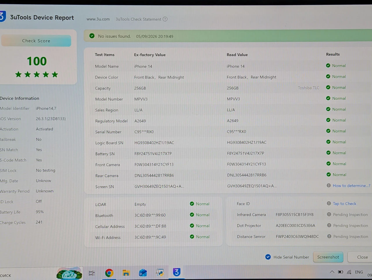Click the 3uTools icon in the taskbar
The image size is (372, 280).
coord(176,272)
